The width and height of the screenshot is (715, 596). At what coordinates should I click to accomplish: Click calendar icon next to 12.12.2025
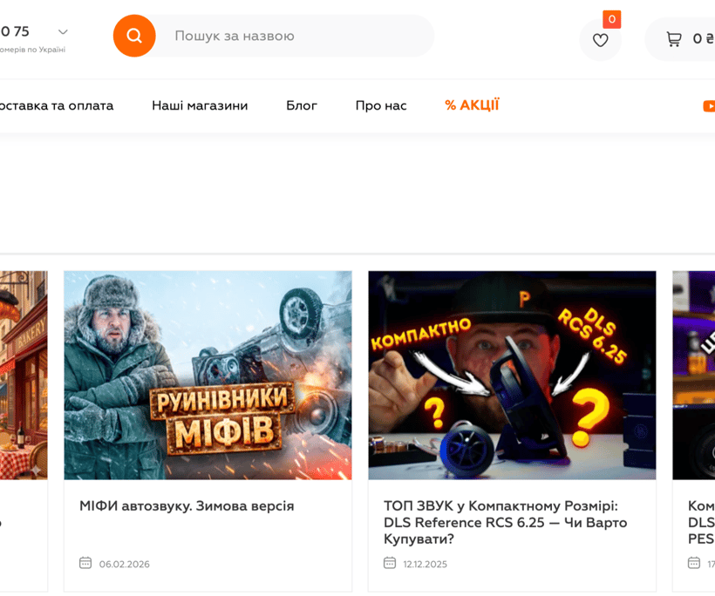coord(390,563)
